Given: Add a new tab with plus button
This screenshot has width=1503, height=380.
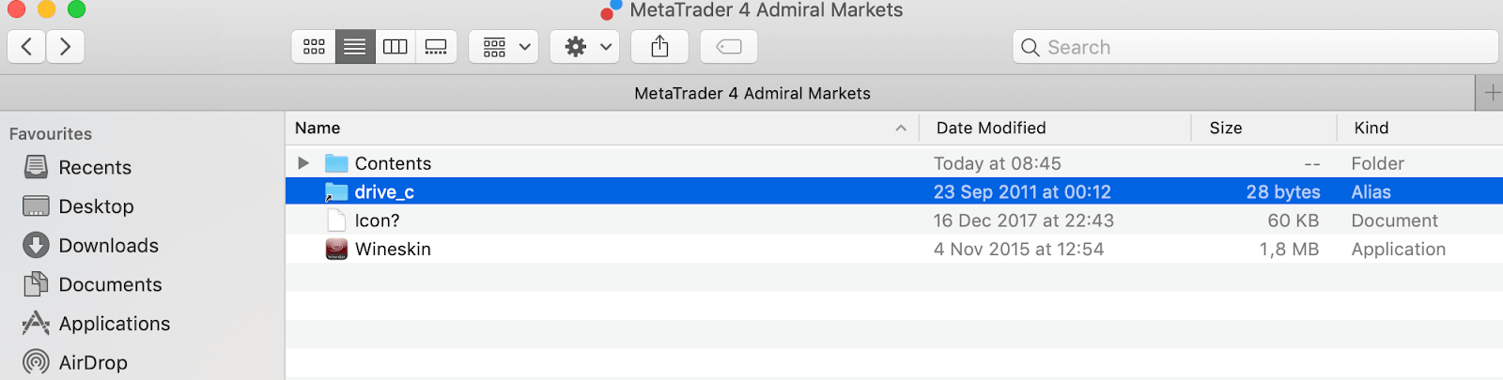Looking at the screenshot, I should pyautogui.click(x=1491, y=93).
